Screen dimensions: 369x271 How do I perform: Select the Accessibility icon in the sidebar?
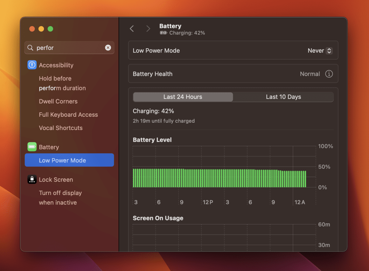pyautogui.click(x=32, y=65)
